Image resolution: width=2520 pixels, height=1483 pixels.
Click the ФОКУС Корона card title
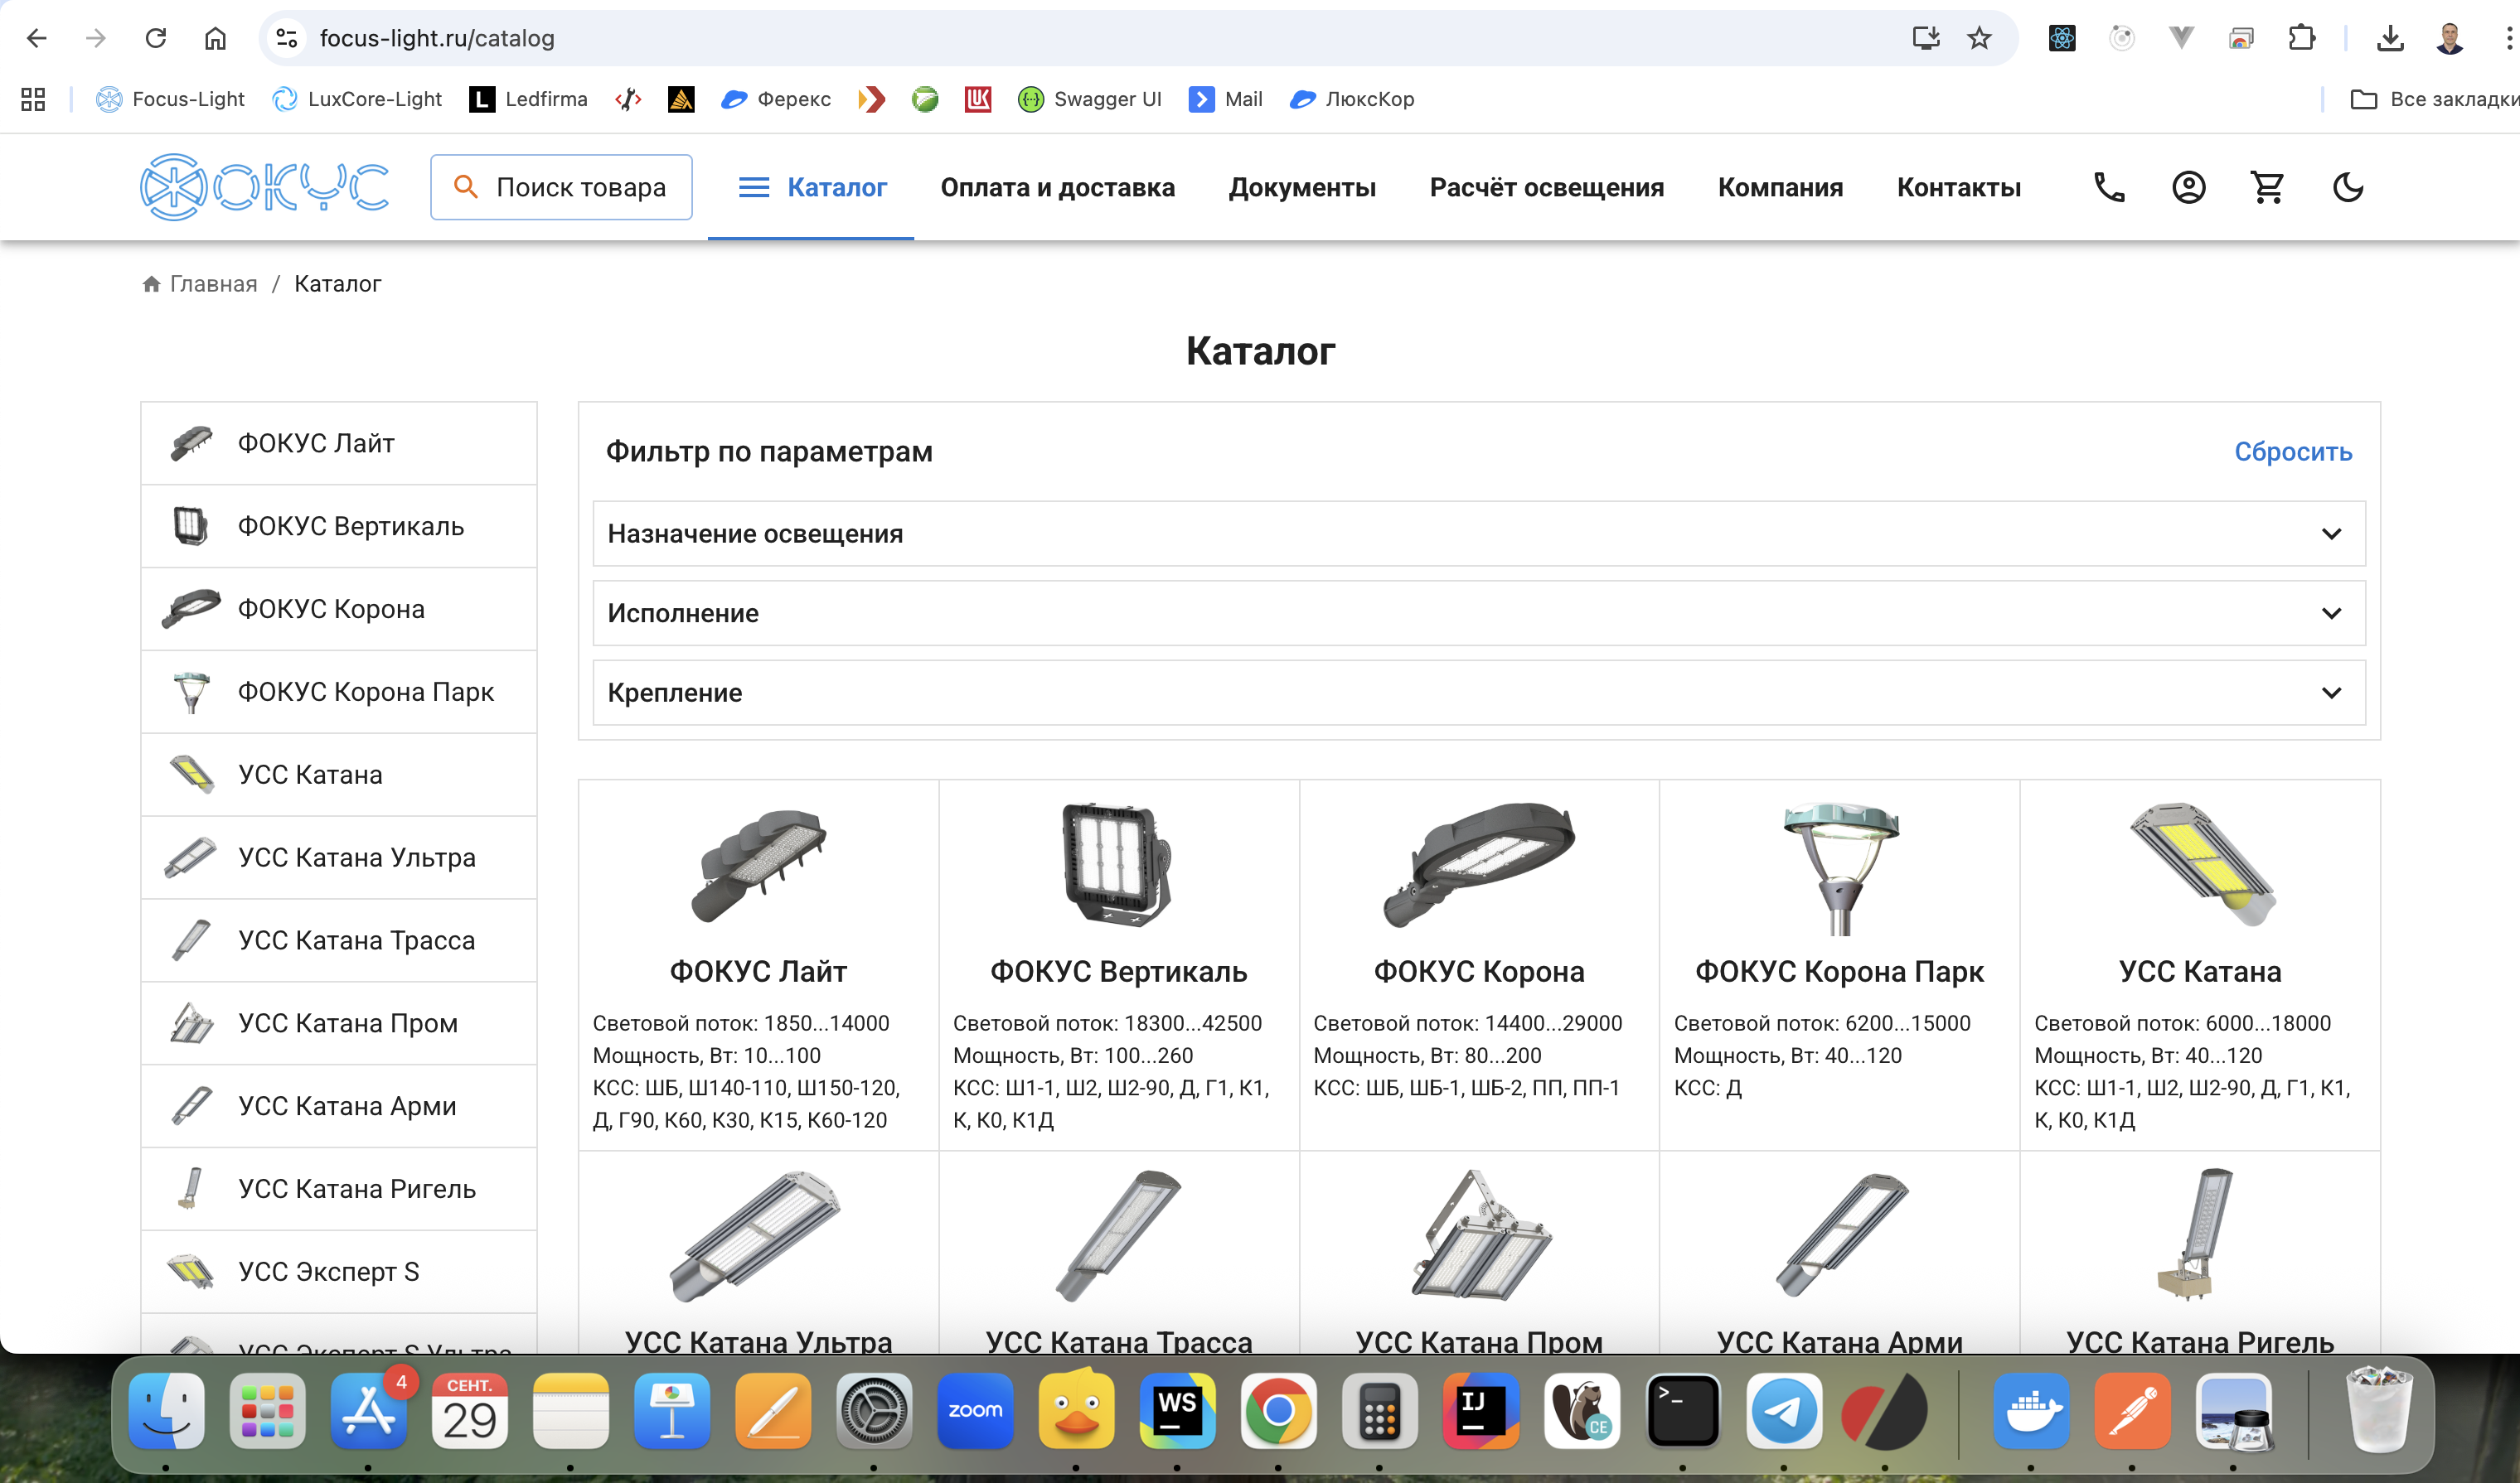click(x=1478, y=971)
